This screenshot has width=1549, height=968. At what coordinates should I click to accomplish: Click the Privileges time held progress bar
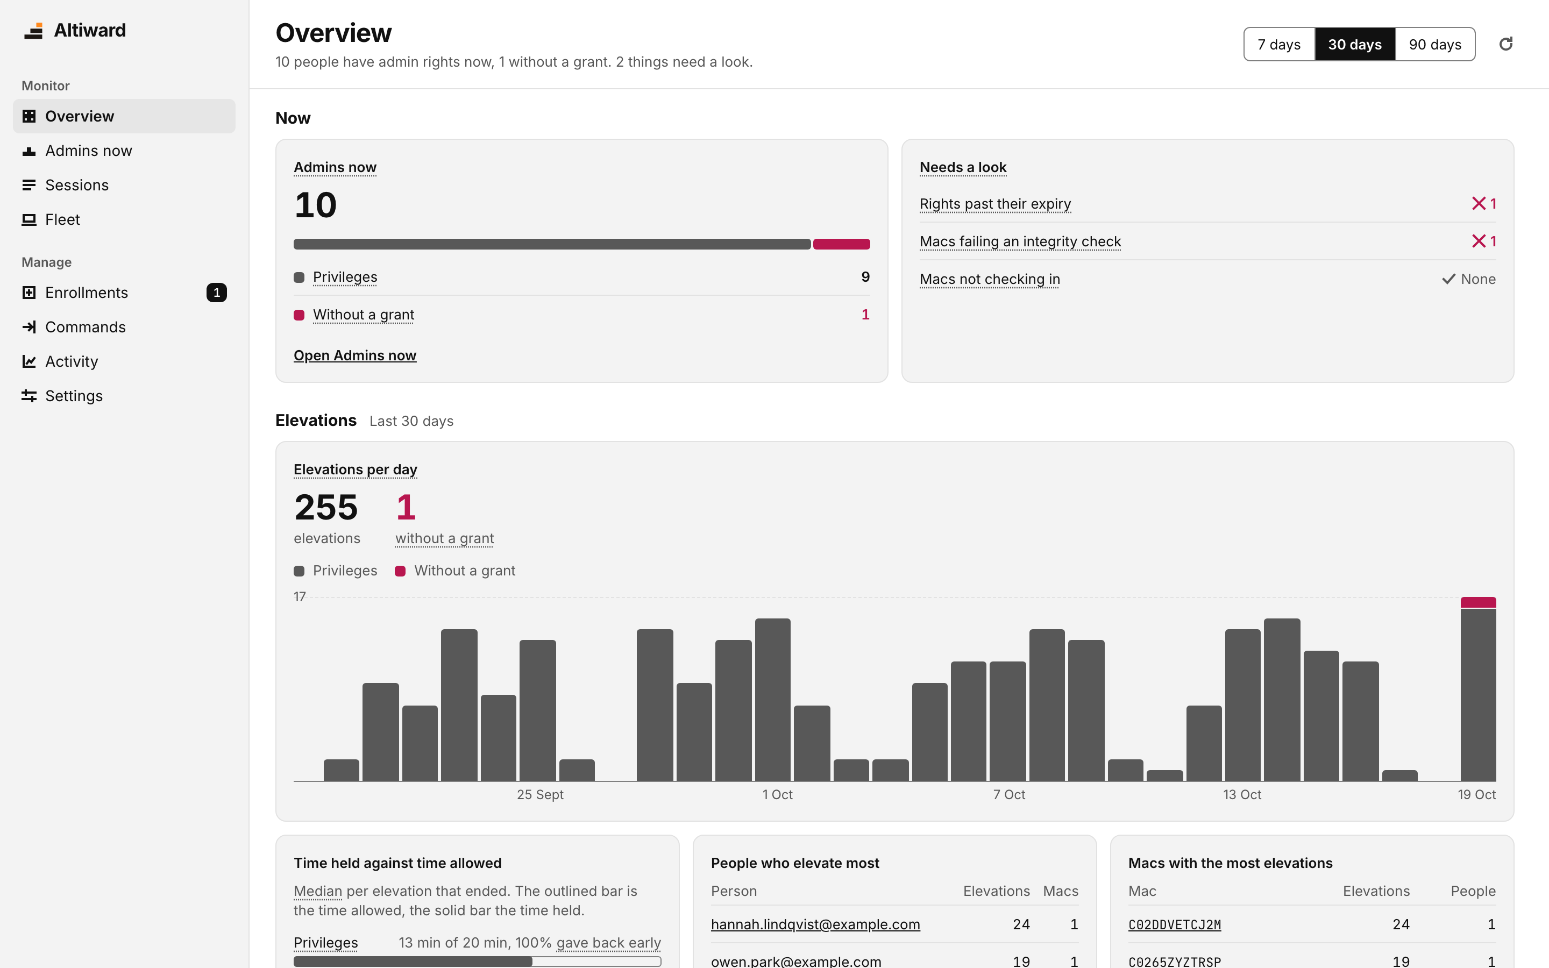tap(477, 961)
